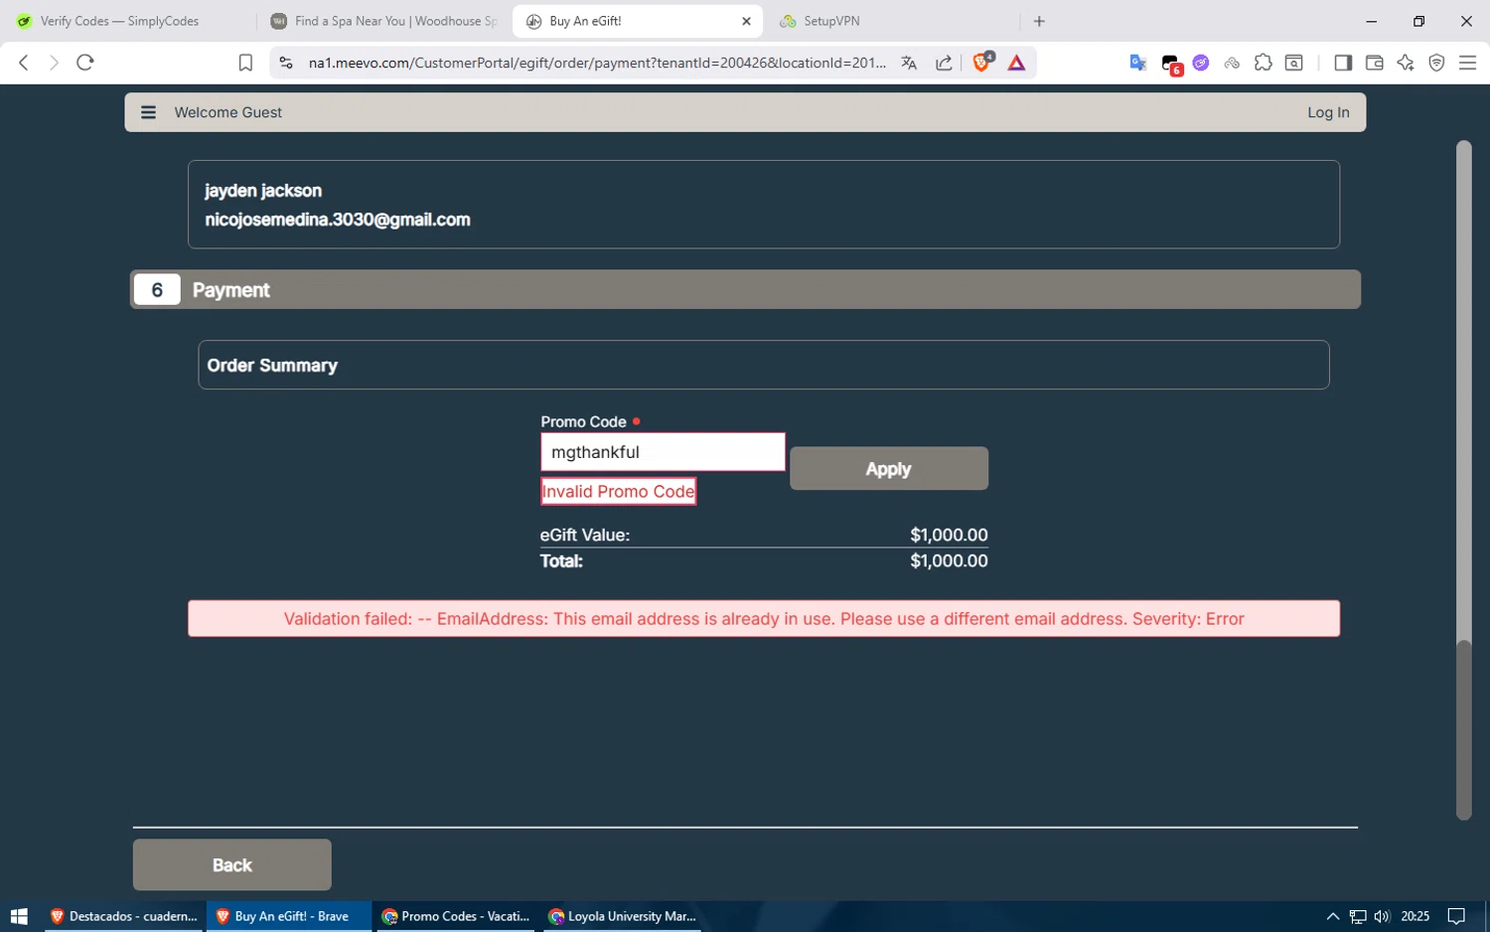Switch to Find a Spa Near You tab
The width and height of the screenshot is (1490, 932).
pyautogui.click(x=382, y=21)
